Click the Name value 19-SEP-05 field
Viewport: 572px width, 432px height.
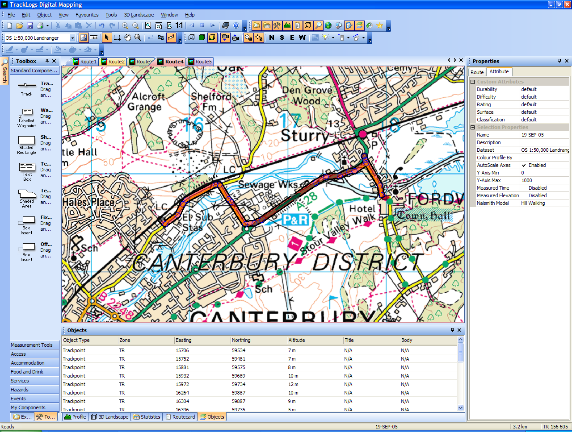click(544, 135)
